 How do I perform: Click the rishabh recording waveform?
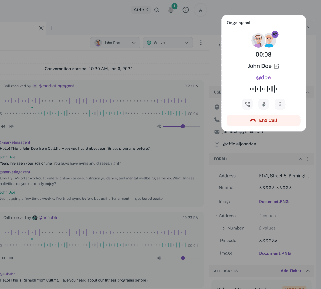coord(95,239)
